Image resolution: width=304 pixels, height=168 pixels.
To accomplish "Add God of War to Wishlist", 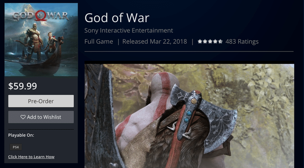I will pyautogui.click(x=41, y=117).
